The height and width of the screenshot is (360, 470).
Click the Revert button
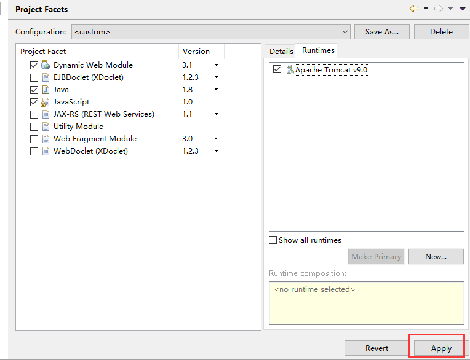[376, 348]
